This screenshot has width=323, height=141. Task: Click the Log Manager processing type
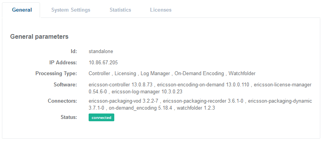coord(155,74)
